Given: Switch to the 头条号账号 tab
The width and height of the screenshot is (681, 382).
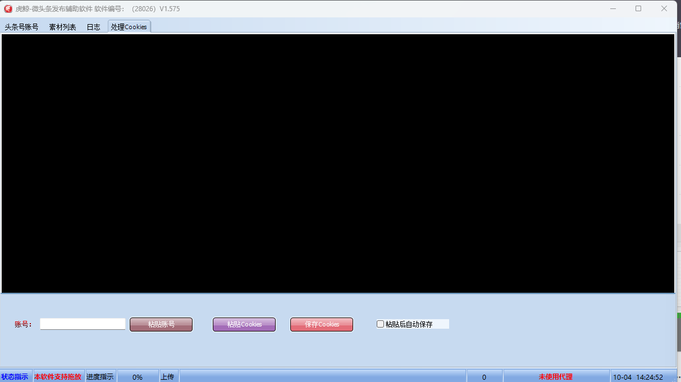Looking at the screenshot, I should [22, 27].
